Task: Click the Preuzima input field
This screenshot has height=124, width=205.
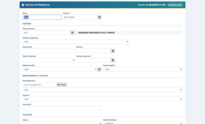Action: (x=62, y=108)
